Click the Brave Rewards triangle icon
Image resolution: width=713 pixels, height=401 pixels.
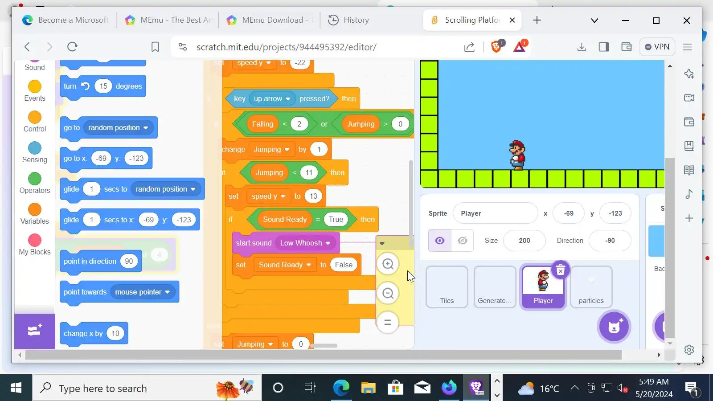520,46
